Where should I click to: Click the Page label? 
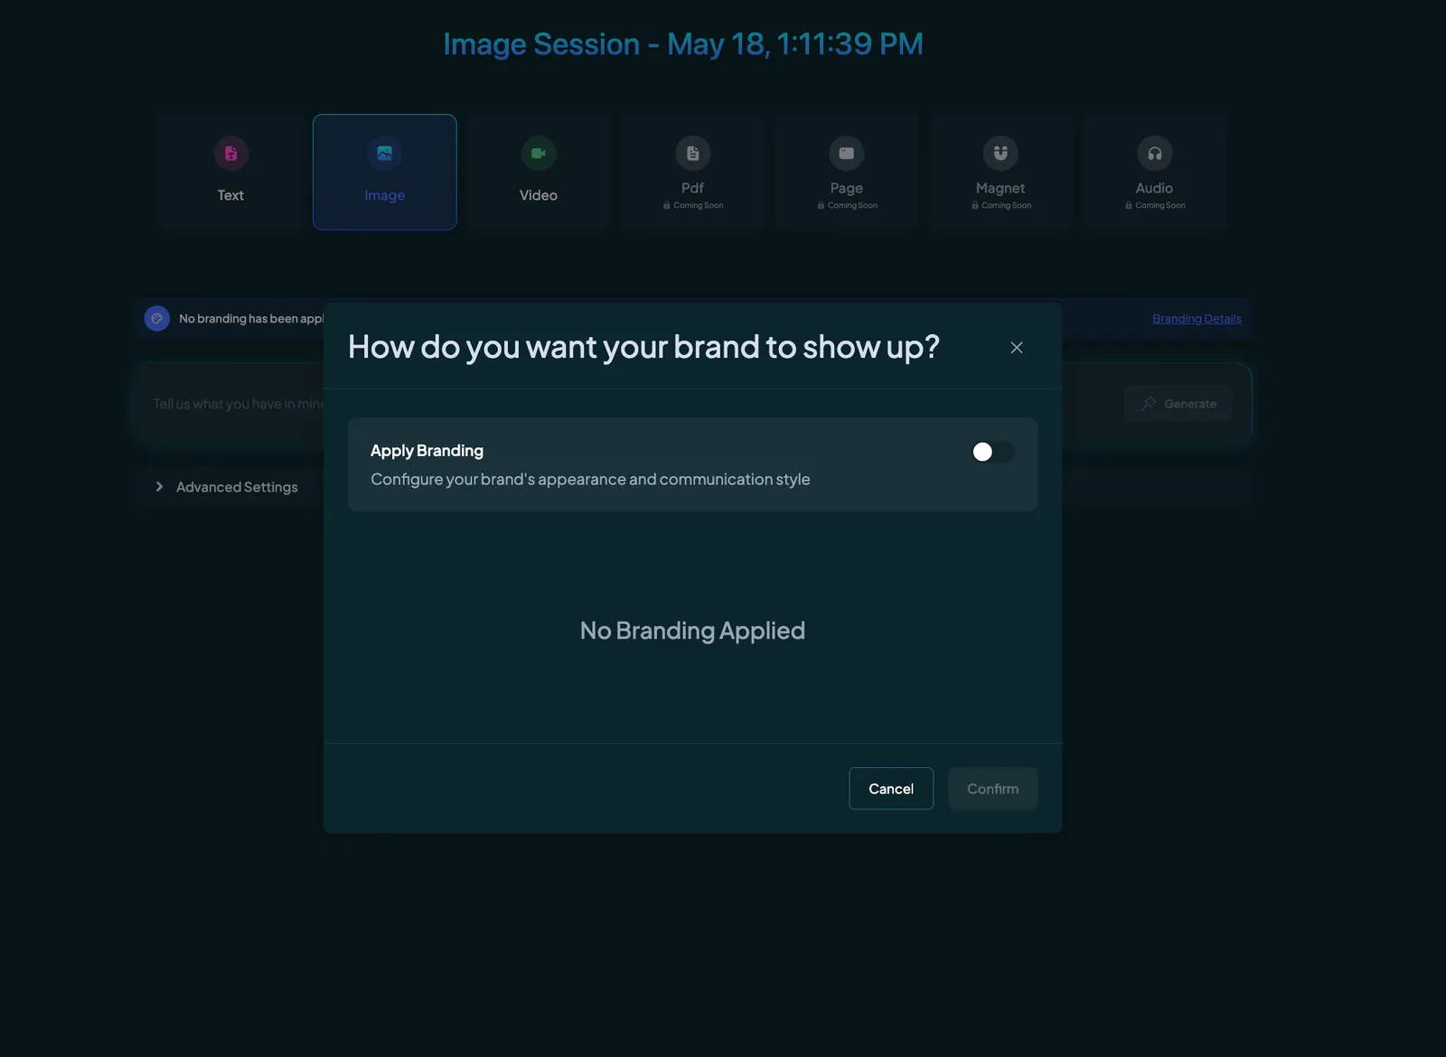pyautogui.click(x=847, y=188)
